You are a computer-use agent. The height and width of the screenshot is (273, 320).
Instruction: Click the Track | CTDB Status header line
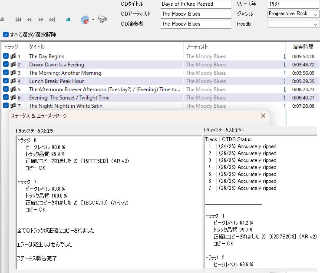tap(228, 139)
